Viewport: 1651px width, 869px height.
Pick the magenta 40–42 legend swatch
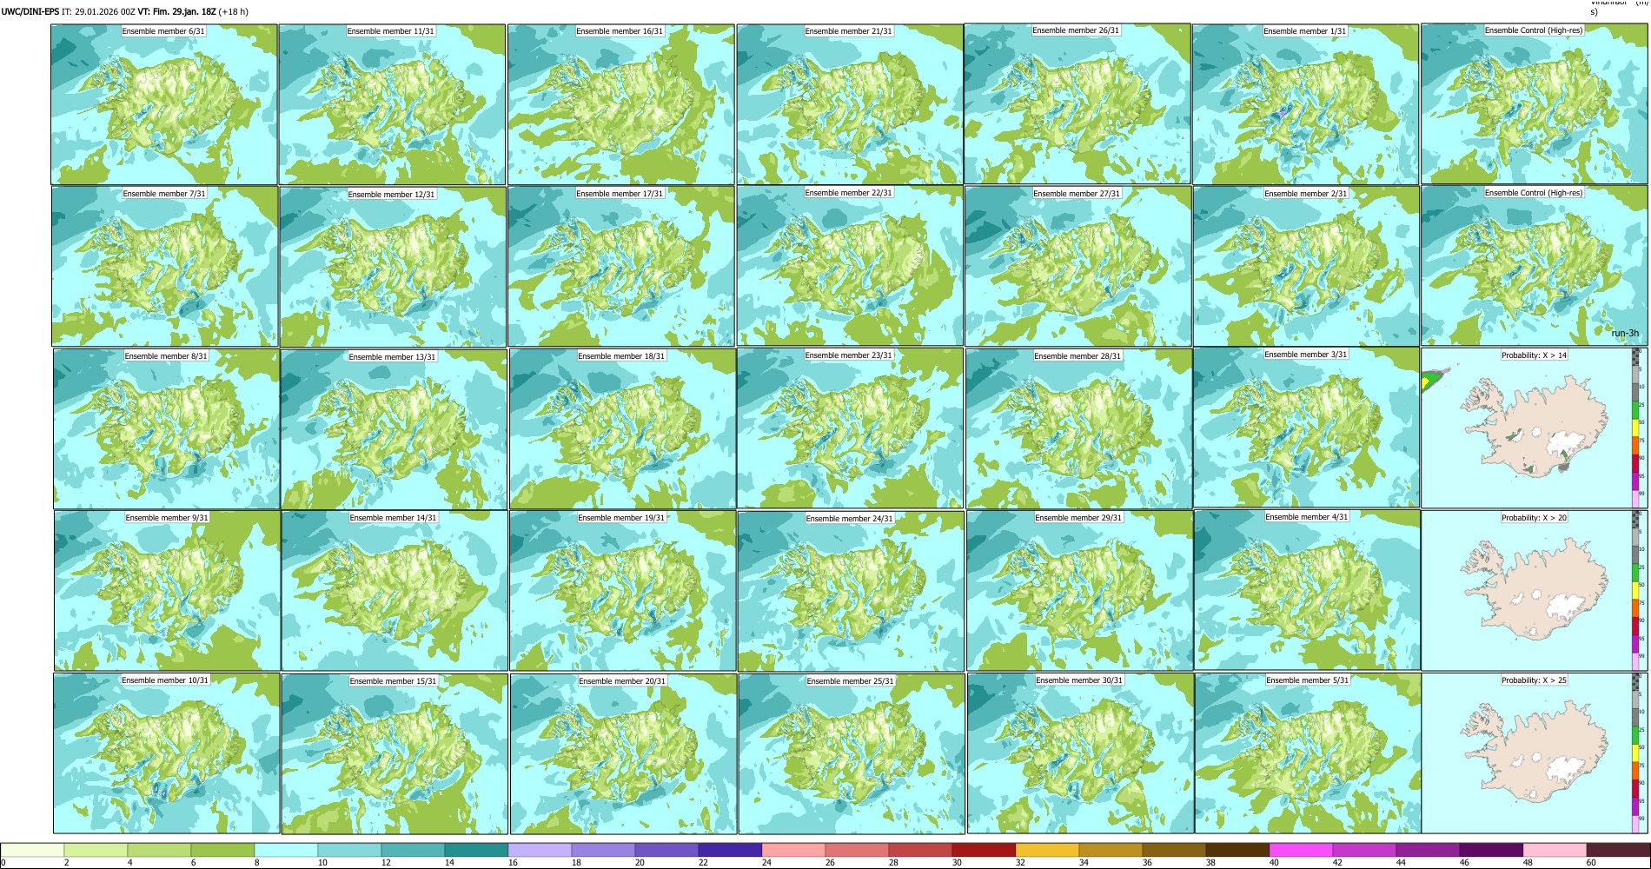click(1301, 851)
